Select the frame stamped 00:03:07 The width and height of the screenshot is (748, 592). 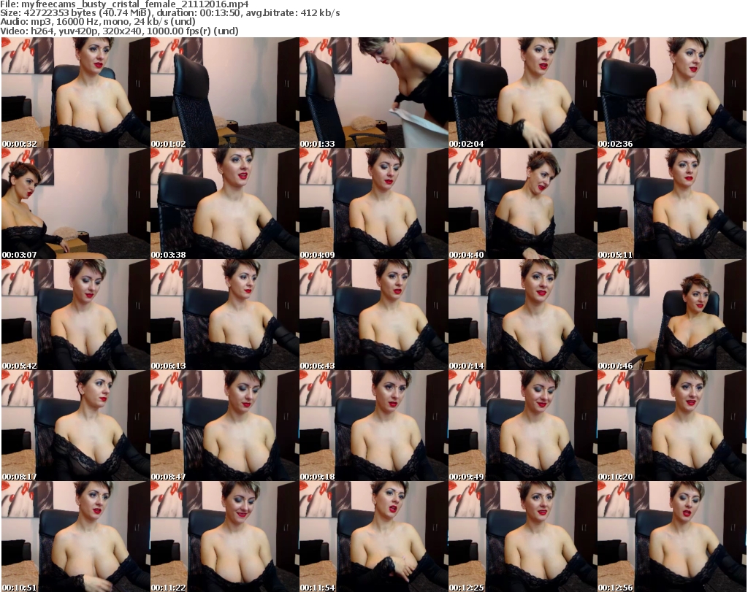coord(76,204)
